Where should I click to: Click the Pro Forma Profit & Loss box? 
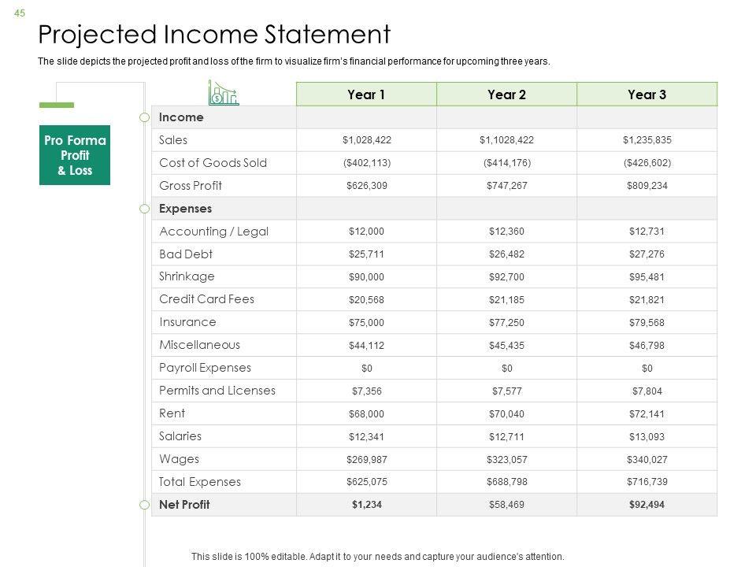coord(75,155)
